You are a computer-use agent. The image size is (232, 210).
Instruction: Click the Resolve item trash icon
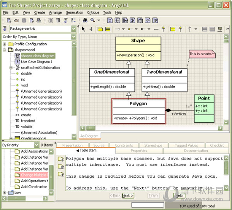point(61,167)
